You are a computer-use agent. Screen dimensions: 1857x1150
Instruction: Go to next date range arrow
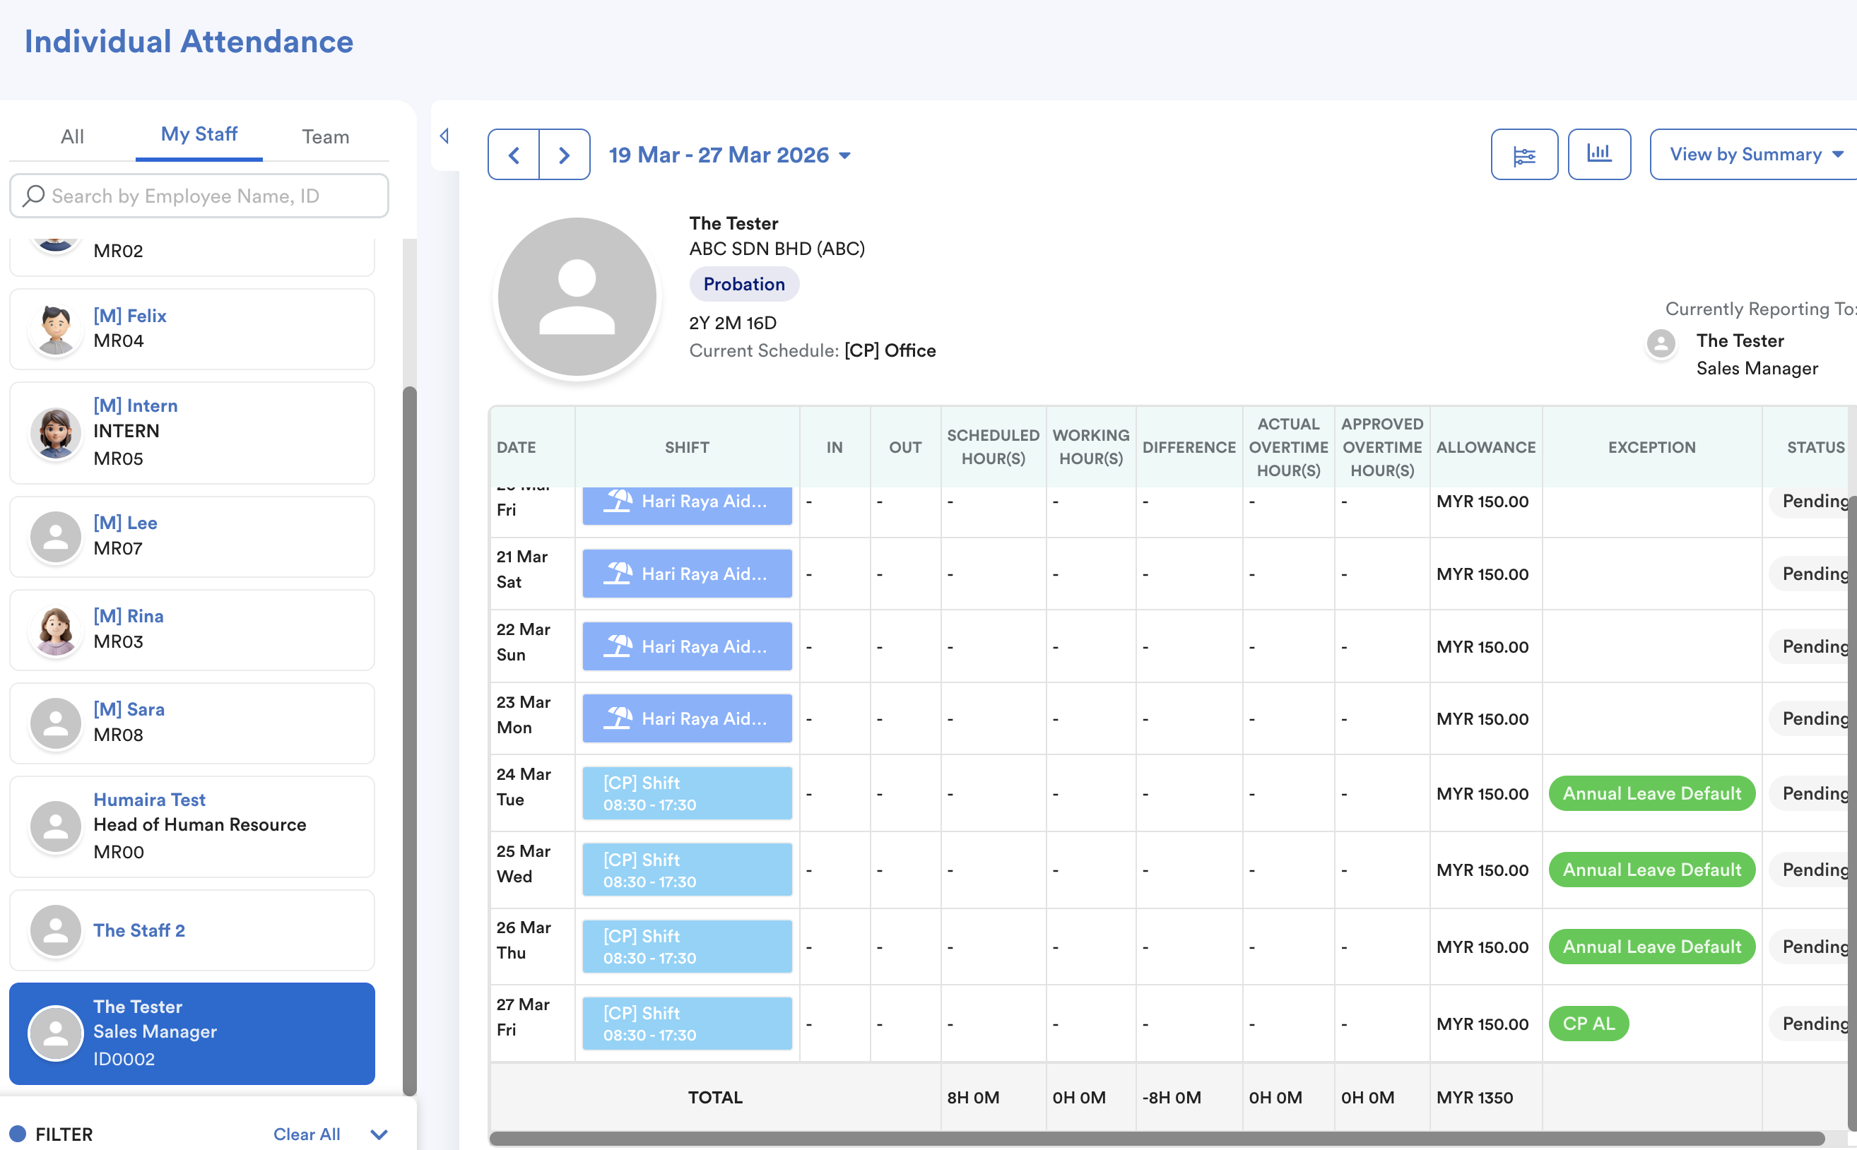(564, 155)
